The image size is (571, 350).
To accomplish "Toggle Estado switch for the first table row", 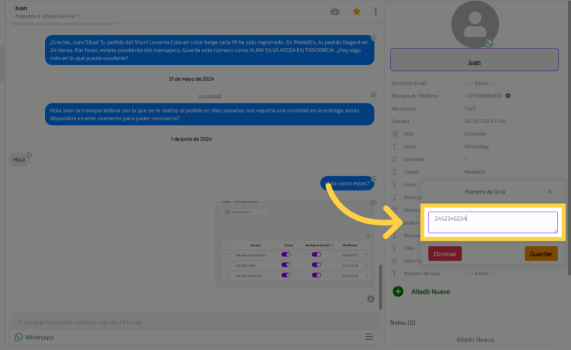I will [x=286, y=255].
